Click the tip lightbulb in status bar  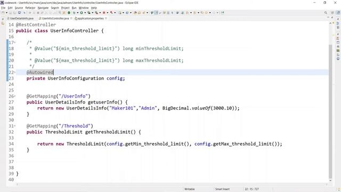(x=339, y=189)
